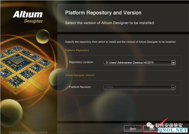189x134 pixels.
Task: Click the Next button
Action: coord(152,129)
